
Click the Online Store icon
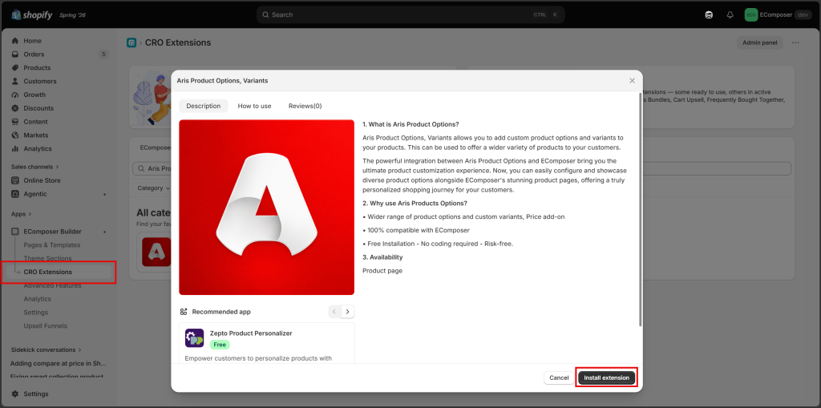click(x=14, y=180)
